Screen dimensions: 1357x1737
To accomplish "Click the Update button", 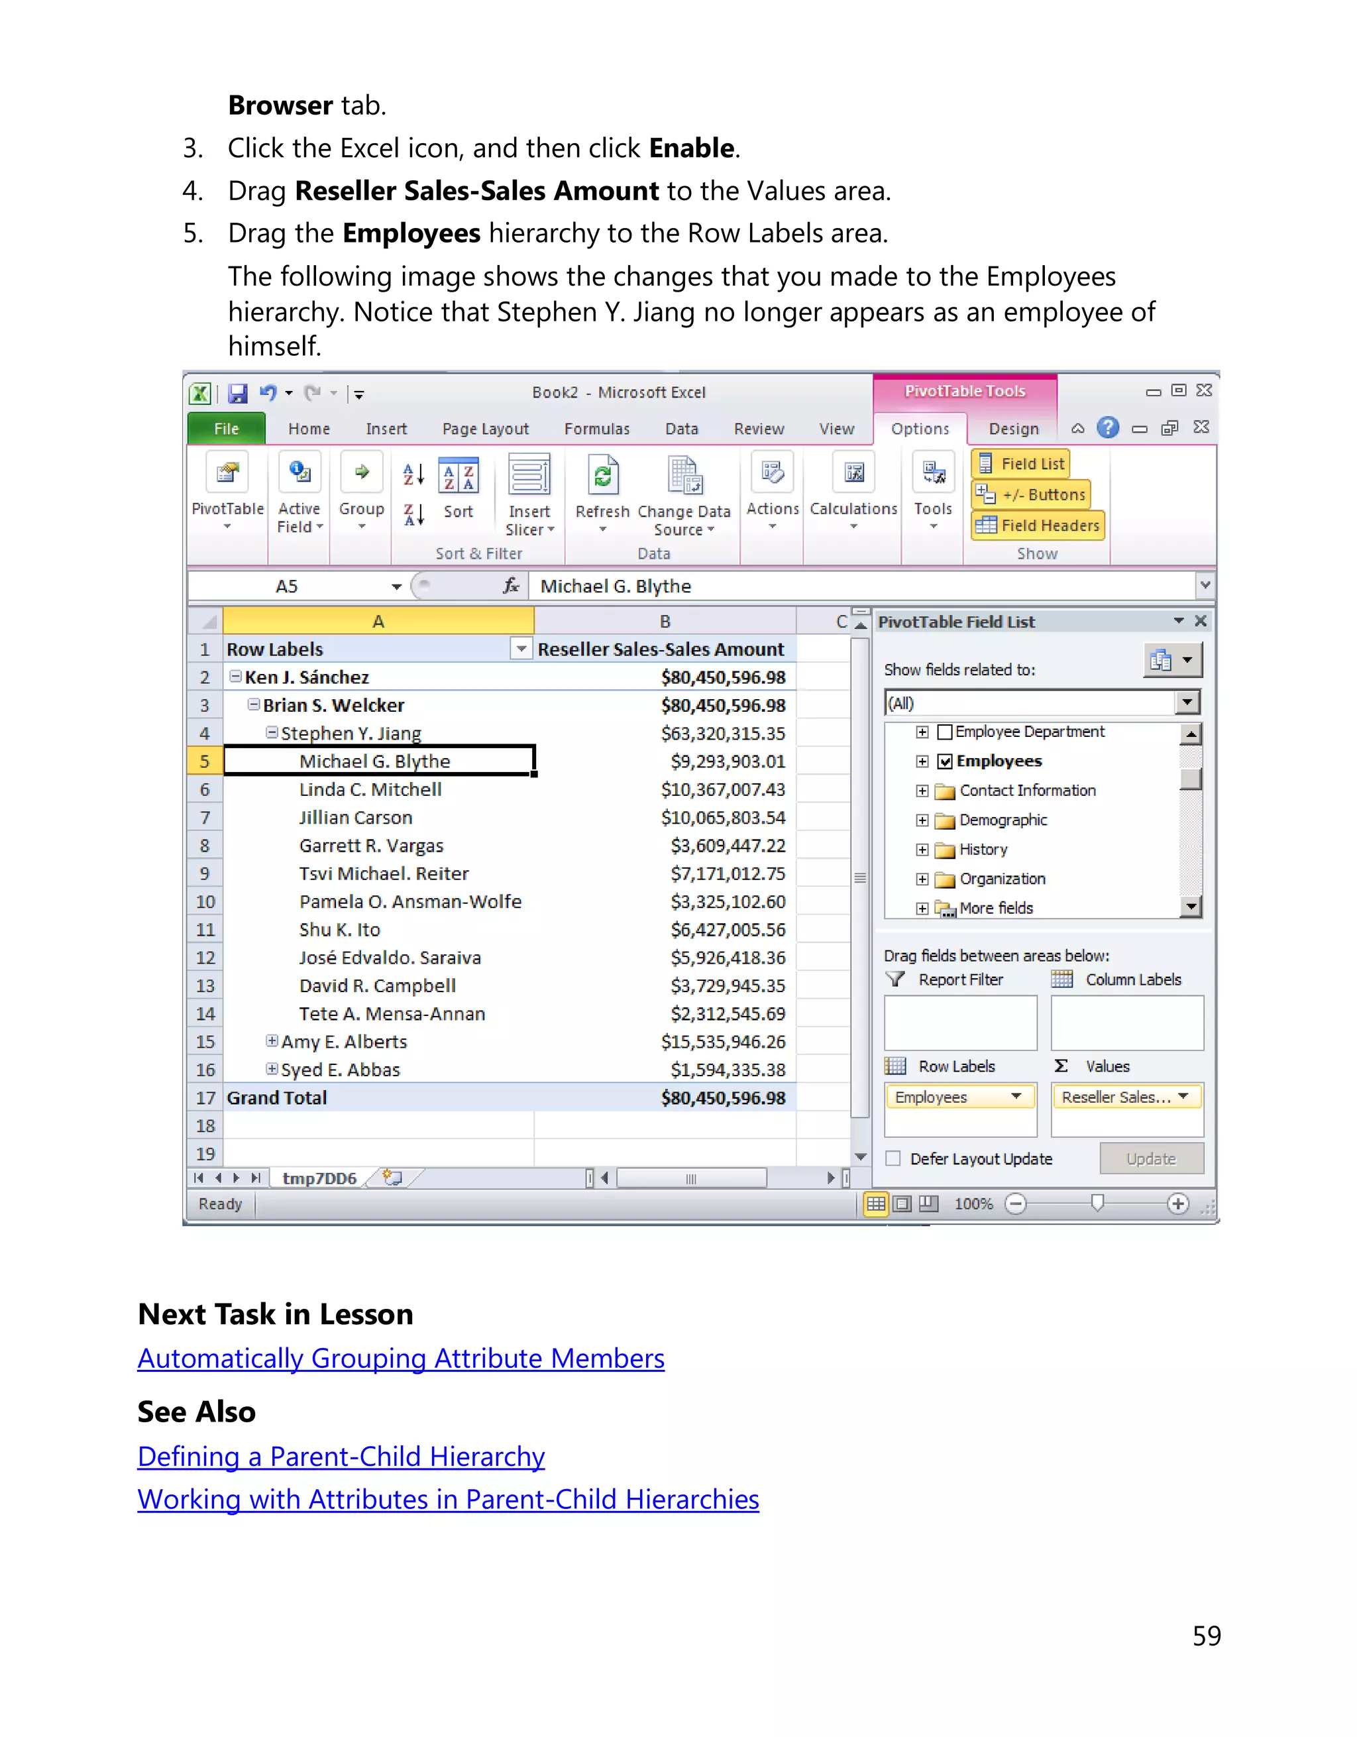I will click(1151, 1159).
